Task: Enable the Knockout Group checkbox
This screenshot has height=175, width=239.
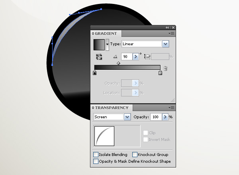Action: coord(135,154)
